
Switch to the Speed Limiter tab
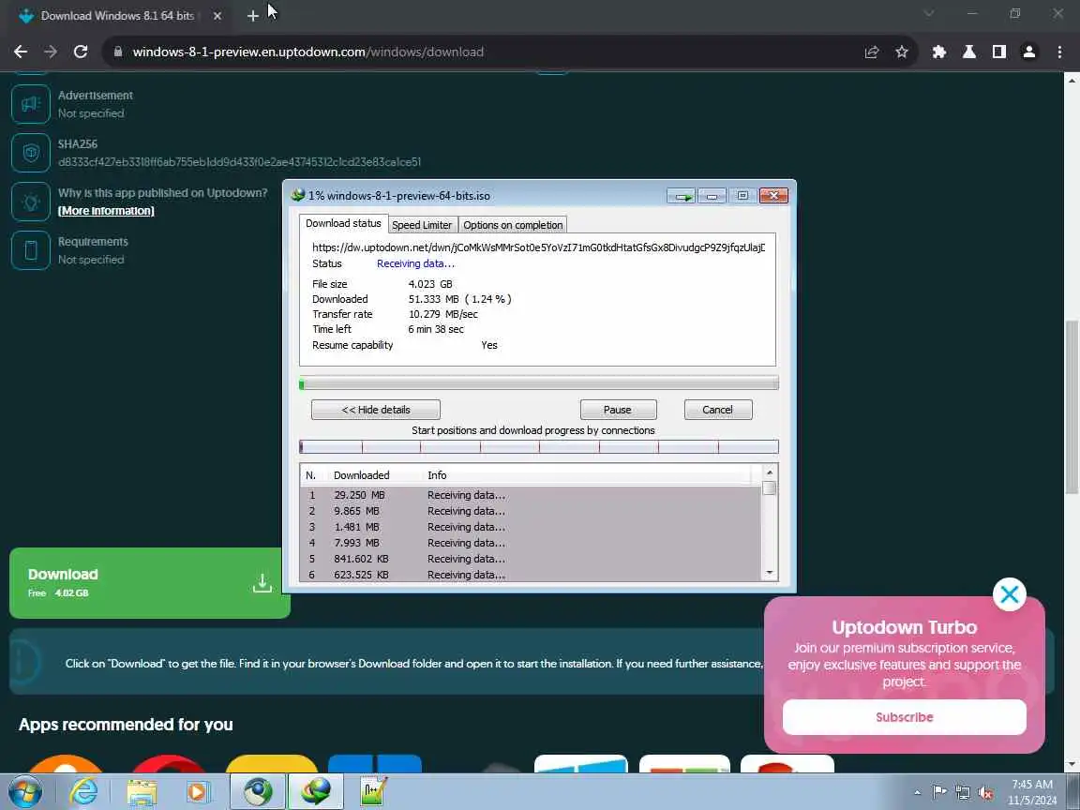coord(422,225)
